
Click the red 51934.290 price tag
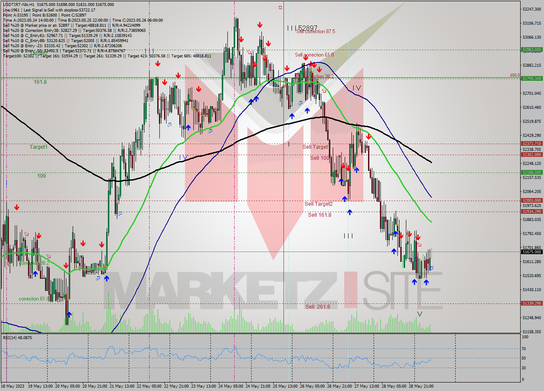pyautogui.click(x=531, y=211)
